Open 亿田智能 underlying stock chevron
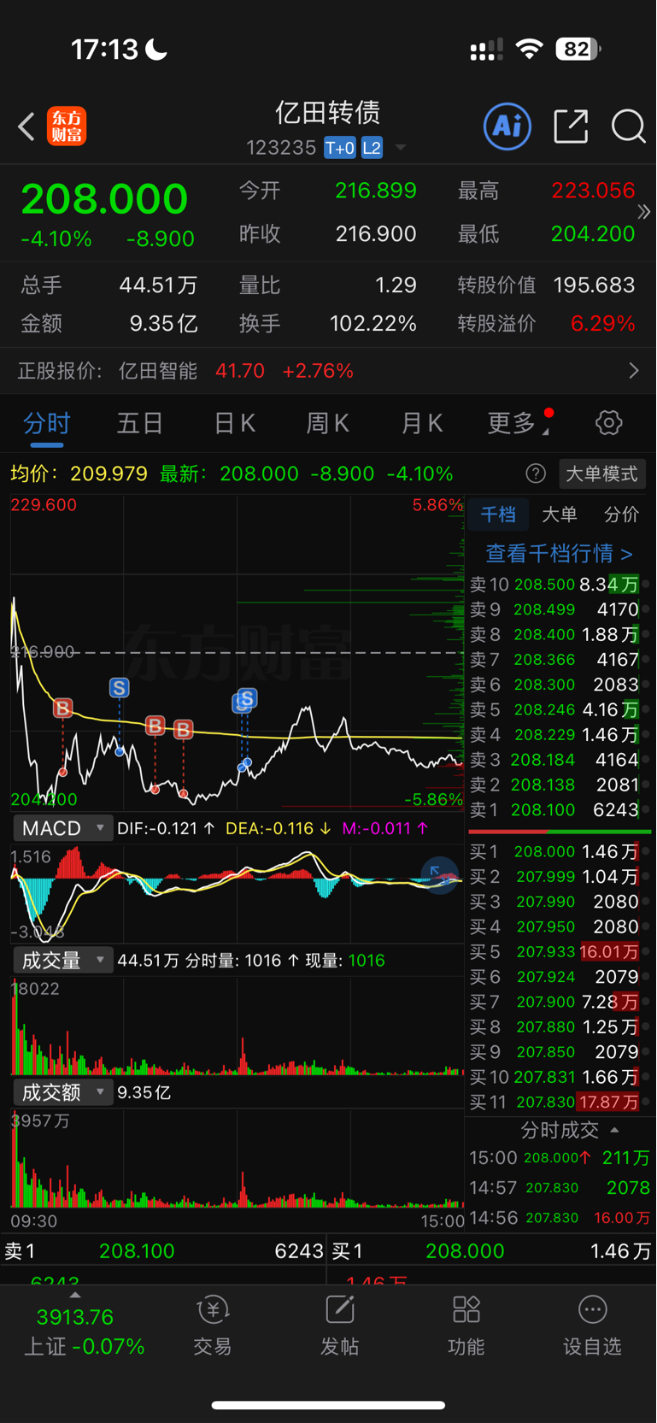The width and height of the screenshot is (657, 1423). [633, 370]
